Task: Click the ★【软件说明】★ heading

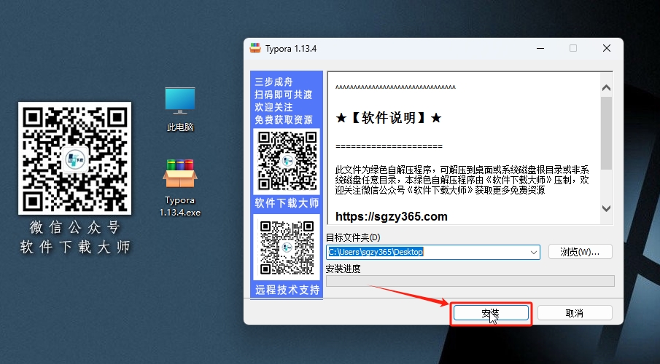Action: pos(389,118)
